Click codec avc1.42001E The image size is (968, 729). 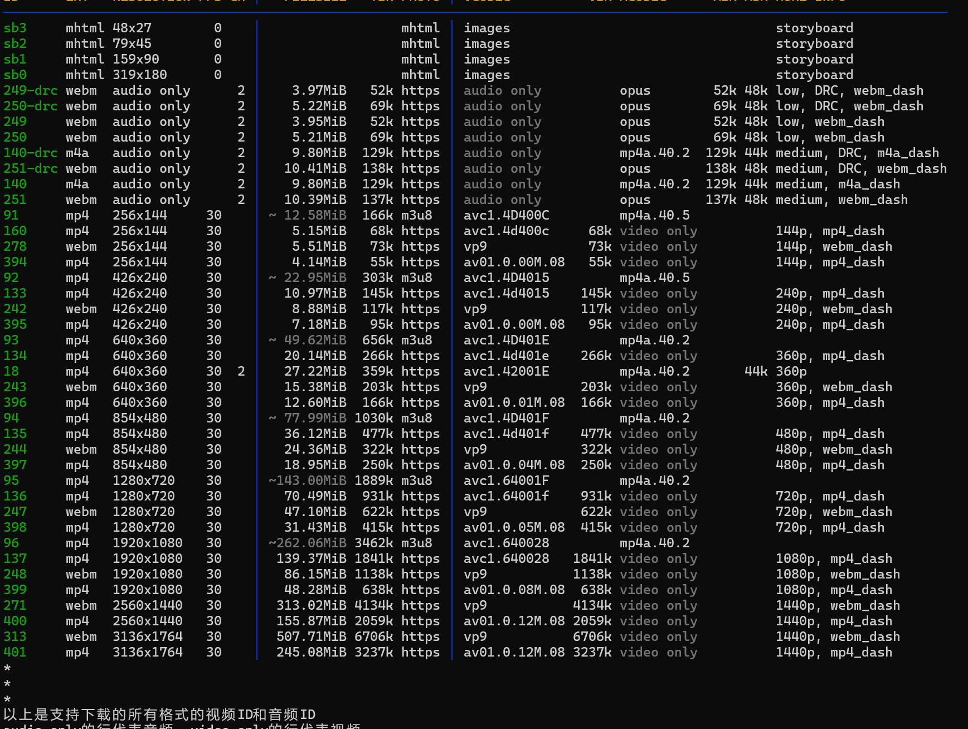(507, 371)
